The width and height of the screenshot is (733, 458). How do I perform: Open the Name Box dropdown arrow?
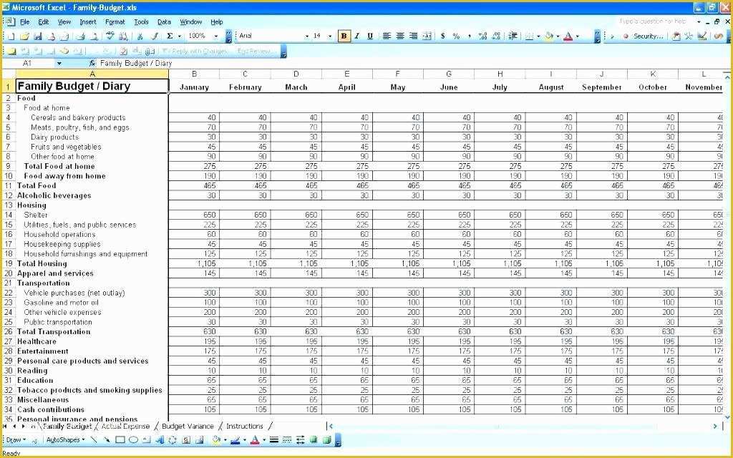pyautogui.click(x=59, y=63)
